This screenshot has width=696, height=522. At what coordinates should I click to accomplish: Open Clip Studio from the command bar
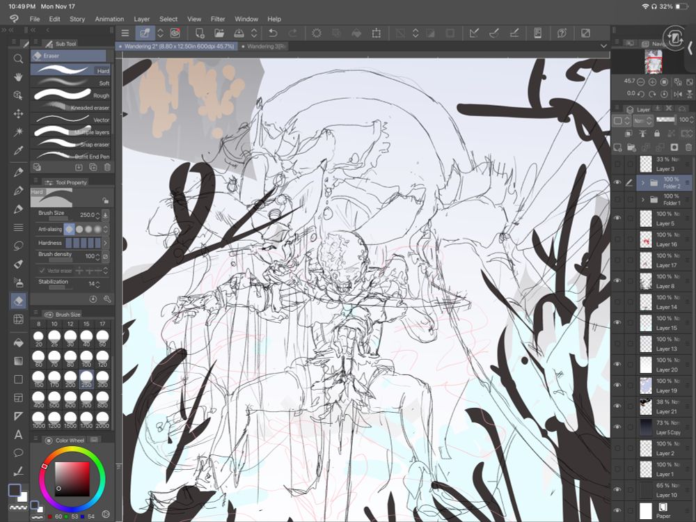pyautogui.click(x=175, y=33)
